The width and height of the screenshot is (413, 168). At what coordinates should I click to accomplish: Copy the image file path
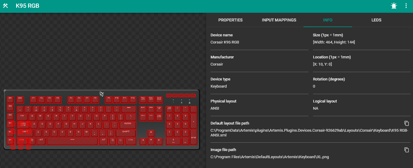[x=406, y=150]
